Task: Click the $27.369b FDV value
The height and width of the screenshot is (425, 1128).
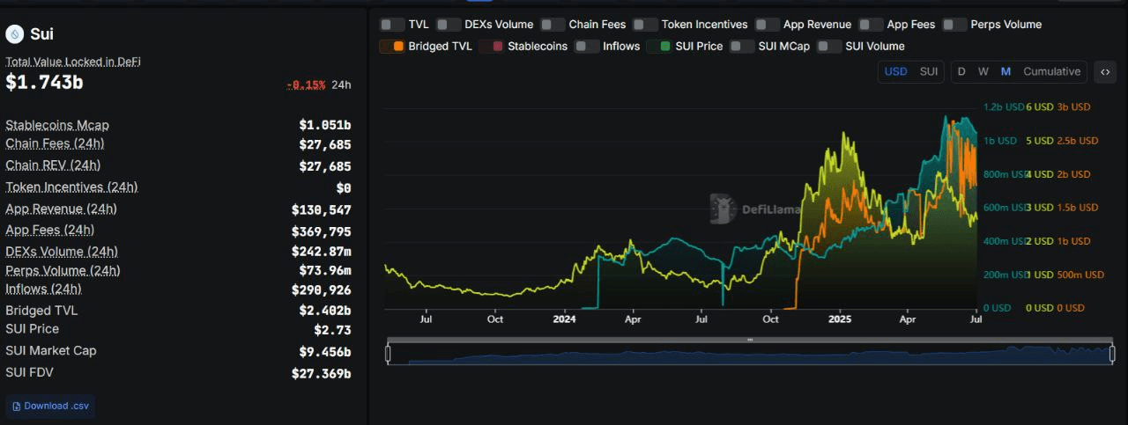Action: click(322, 374)
